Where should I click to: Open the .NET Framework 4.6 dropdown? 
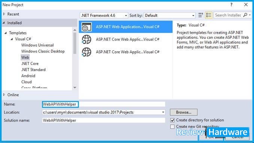pos(104,15)
